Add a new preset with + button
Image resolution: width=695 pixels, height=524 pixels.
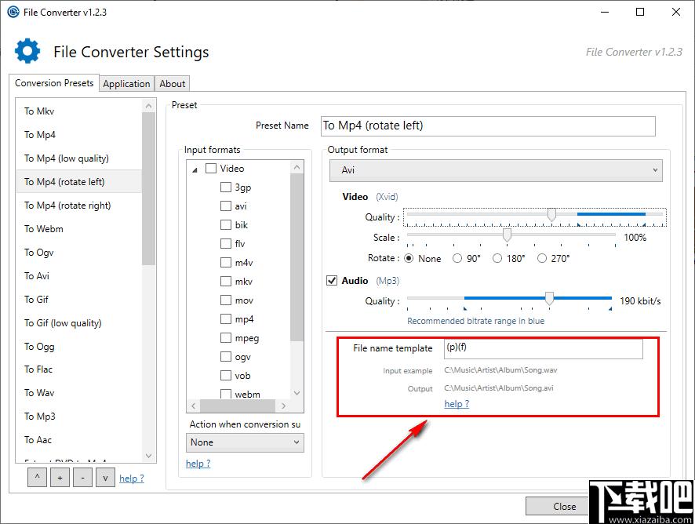pyautogui.click(x=60, y=478)
